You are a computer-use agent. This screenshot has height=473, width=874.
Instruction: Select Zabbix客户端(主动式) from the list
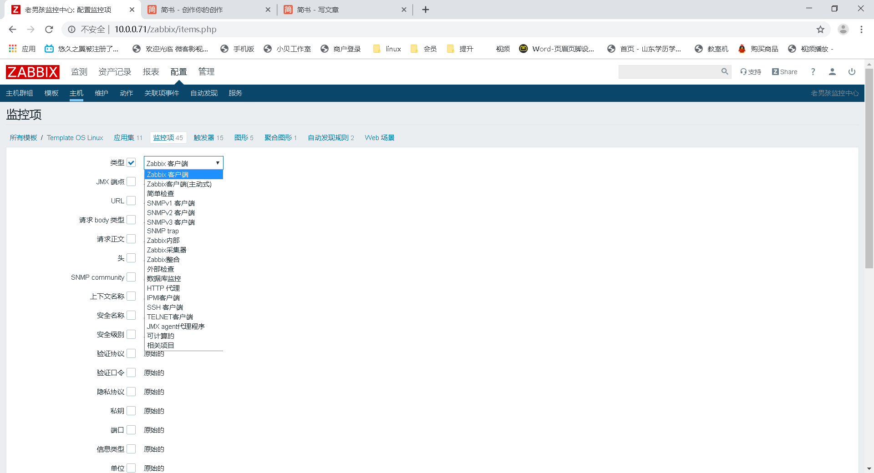[x=183, y=184]
